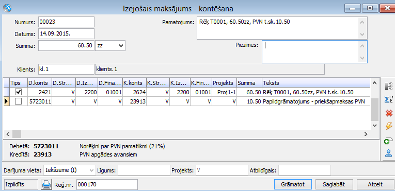The image size is (395, 191).
Task: Click the D.Fina cell 01001 in the first row
Action: (110, 92)
